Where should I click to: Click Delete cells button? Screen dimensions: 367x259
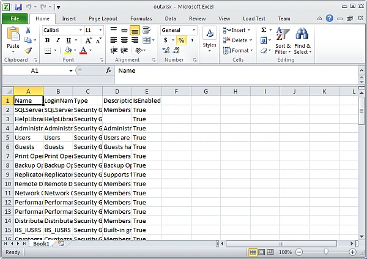237,40
